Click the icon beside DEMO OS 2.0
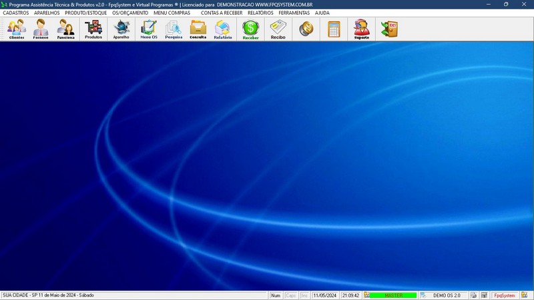This screenshot has width=534, height=300. point(423,295)
